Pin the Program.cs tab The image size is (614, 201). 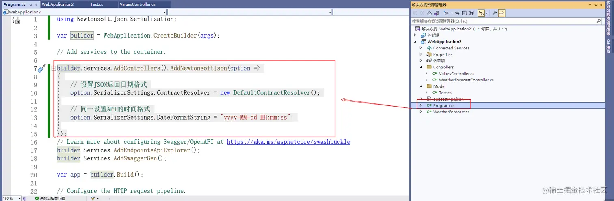[x=30, y=4]
